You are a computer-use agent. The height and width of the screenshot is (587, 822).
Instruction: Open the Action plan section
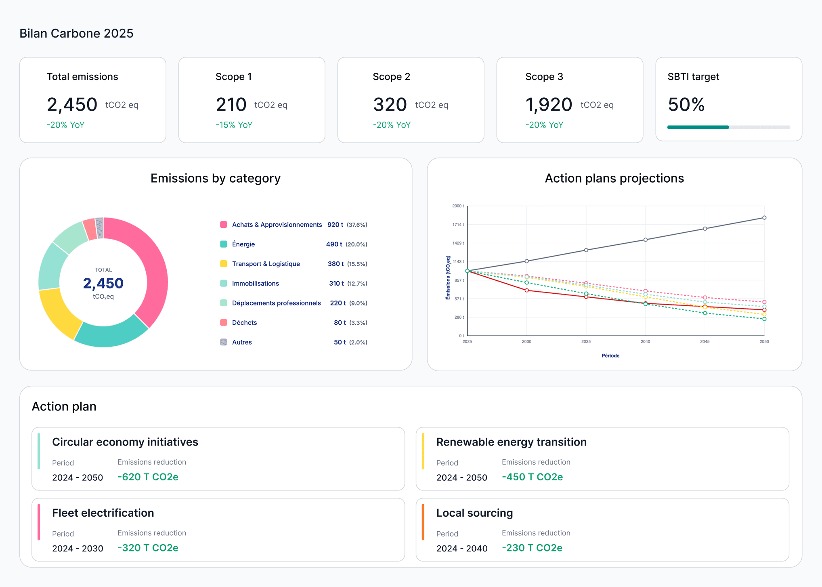tap(64, 406)
